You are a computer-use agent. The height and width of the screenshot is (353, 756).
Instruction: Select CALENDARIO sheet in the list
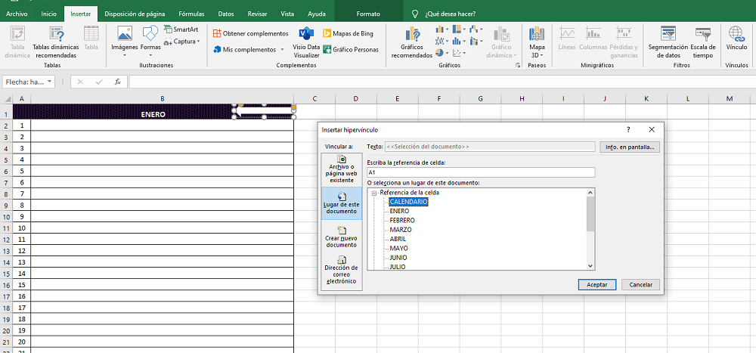(x=408, y=202)
